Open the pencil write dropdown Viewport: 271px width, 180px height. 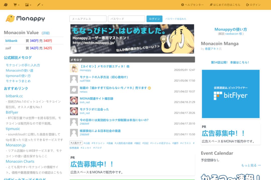pos(40,5)
